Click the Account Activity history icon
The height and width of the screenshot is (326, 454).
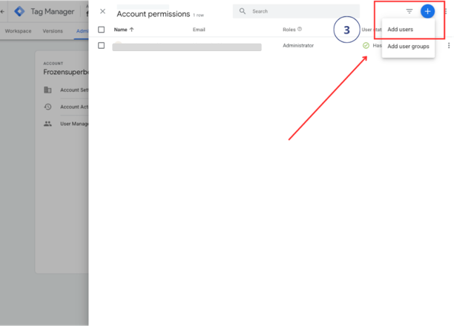point(47,107)
